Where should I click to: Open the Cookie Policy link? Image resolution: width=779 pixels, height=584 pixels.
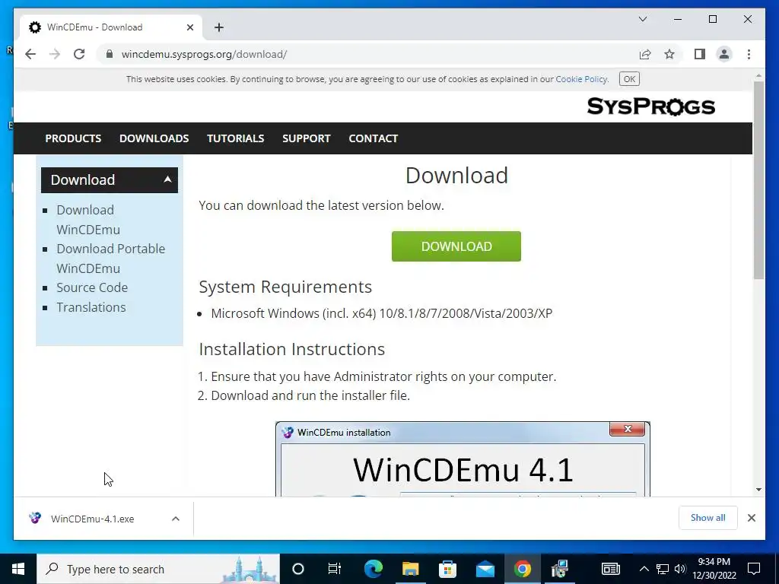pos(581,79)
